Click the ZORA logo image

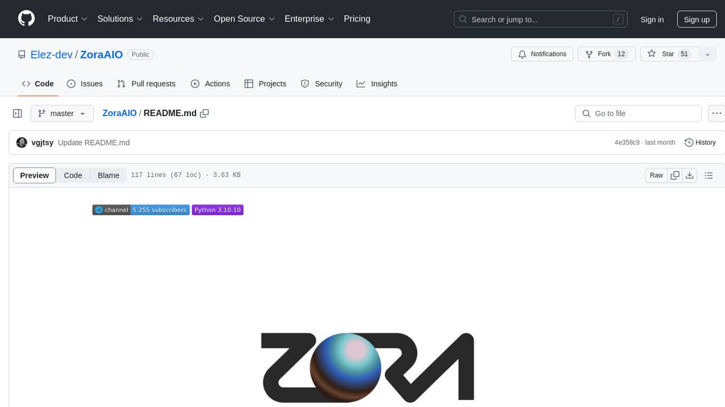point(367,367)
